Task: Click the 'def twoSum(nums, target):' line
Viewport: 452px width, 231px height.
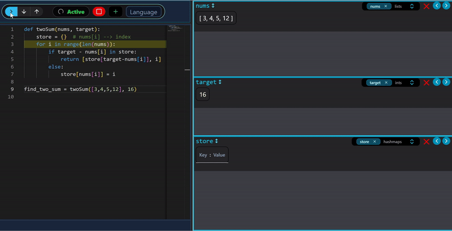Action: pyautogui.click(x=62, y=29)
